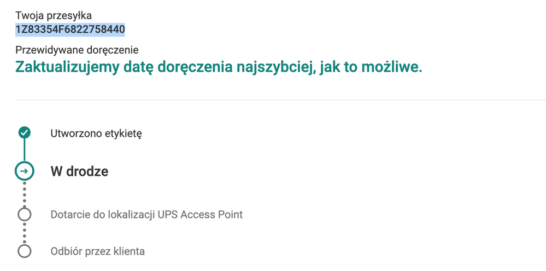Click the empty circle beside Odbiór przez klienta
546x271 pixels.
click(24, 251)
